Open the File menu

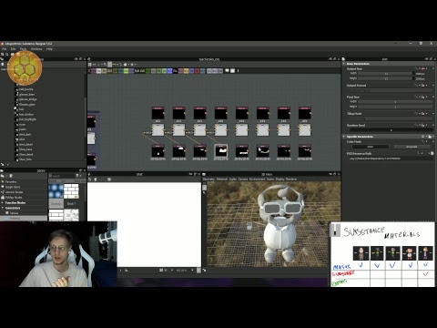coord(5,49)
